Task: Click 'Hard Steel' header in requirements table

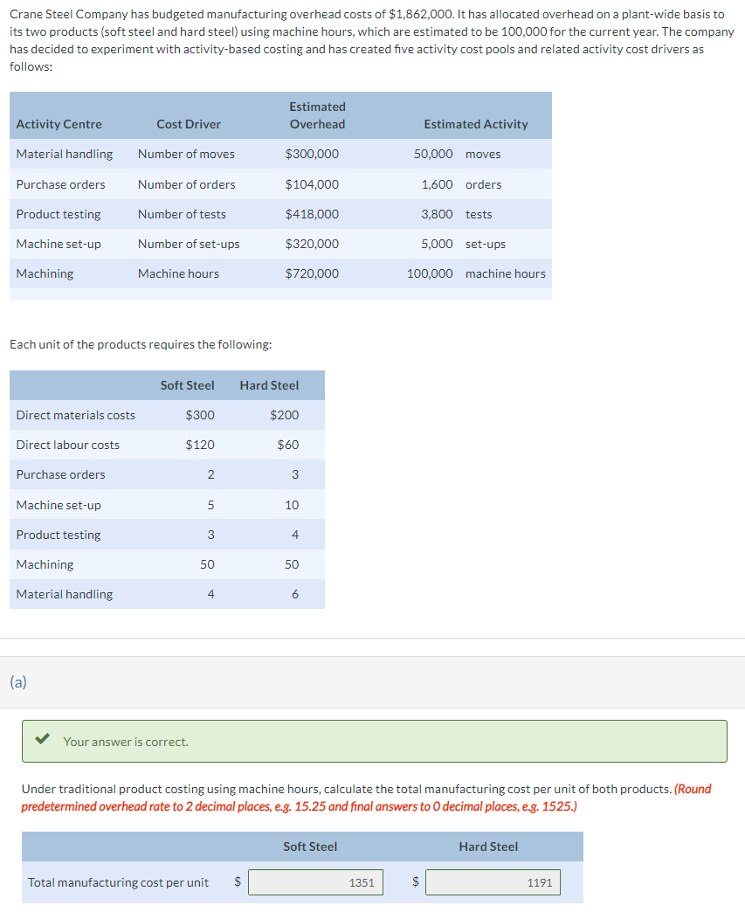Action: coord(269,385)
